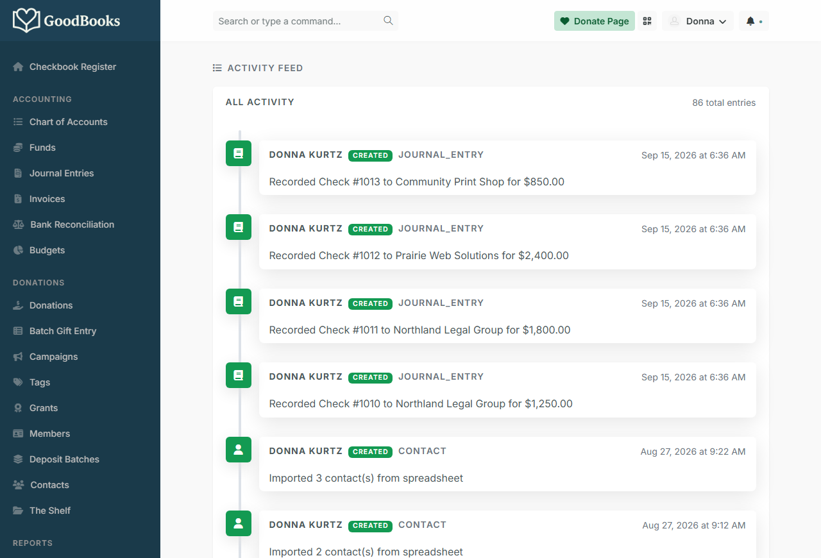Click the Budgets pie chart icon
Image resolution: width=821 pixels, height=558 pixels.
pyautogui.click(x=18, y=250)
